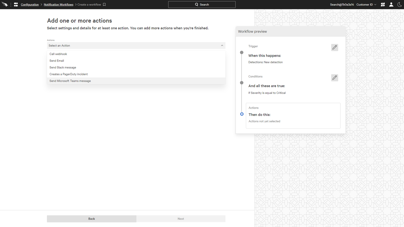The height and width of the screenshot is (227, 404).
Task: Go to Configuration breadcrumb link
Action: (30, 5)
